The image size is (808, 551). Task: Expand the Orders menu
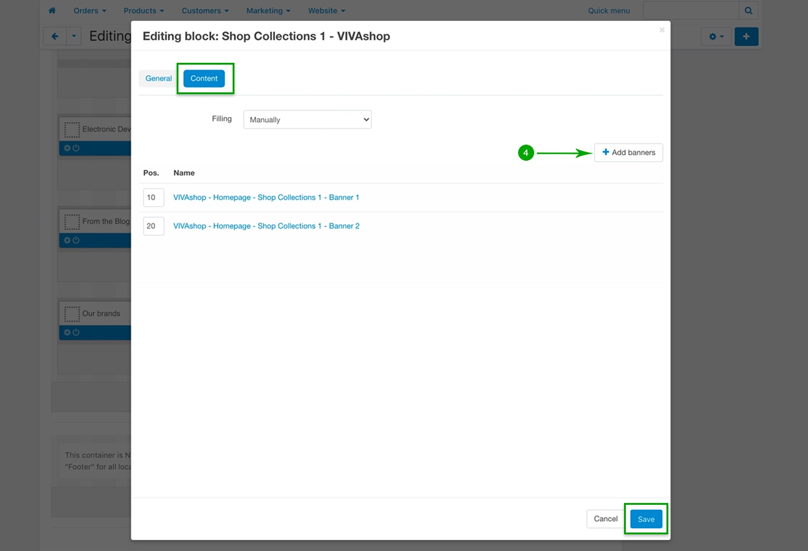[x=89, y=10]
